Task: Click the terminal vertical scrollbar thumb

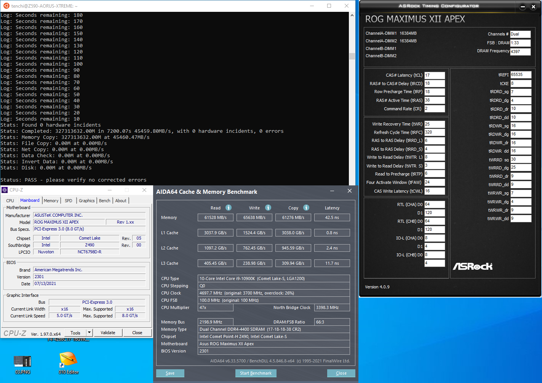Action: pyautogui.click(x=352, y=56)
